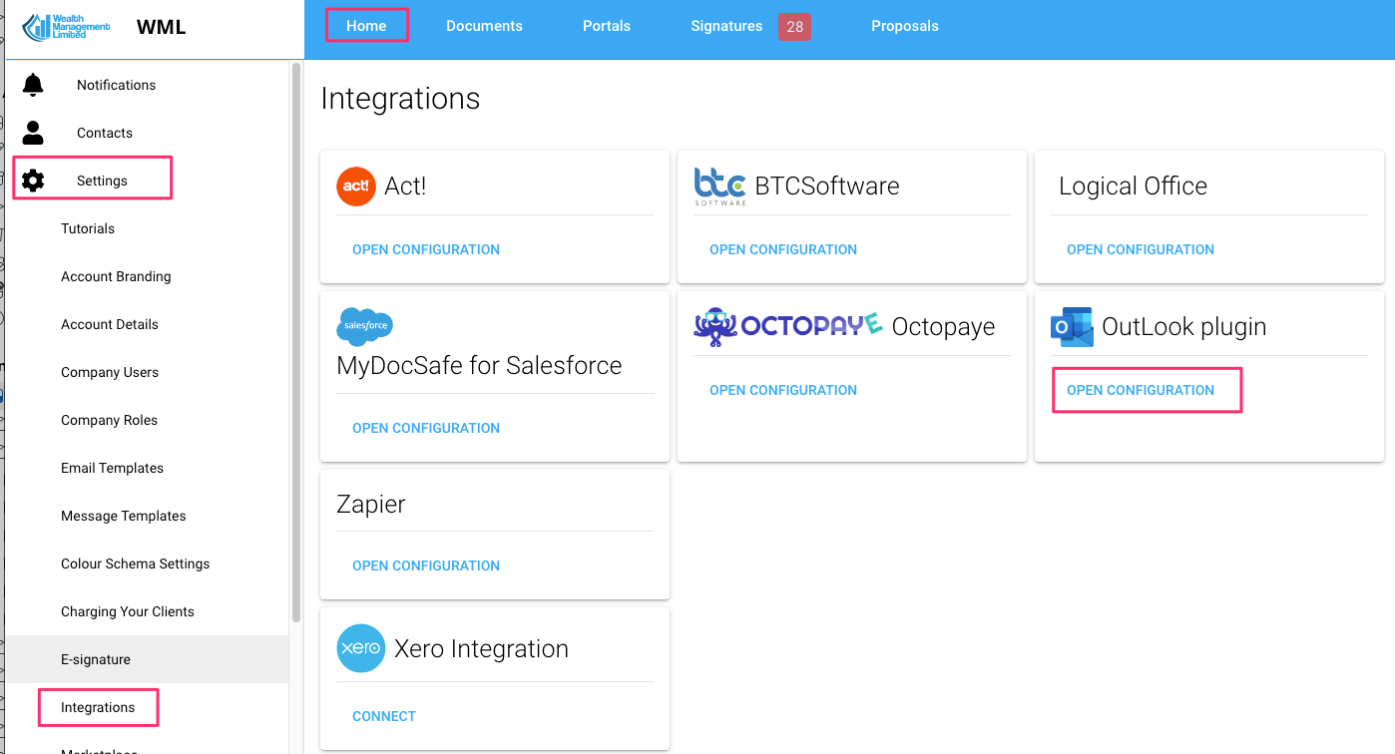Click the Act! orange logo
Viewport: 1395px width, 754px height.
tap(356, 187)
